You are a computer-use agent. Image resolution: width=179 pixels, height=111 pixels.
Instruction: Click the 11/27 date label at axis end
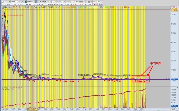(174, 109)
